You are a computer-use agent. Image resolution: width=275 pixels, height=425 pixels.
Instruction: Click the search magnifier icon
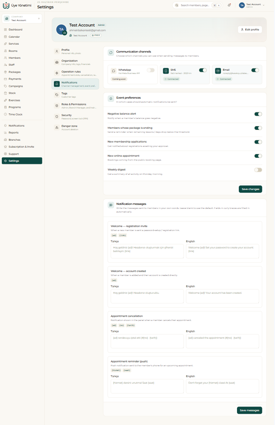click(x=177, y=5)
